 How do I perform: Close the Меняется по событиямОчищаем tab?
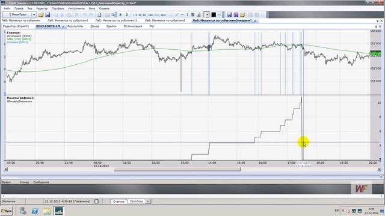click(x=255, y=21)
